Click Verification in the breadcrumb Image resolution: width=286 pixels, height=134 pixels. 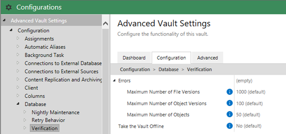pos(199,69)
